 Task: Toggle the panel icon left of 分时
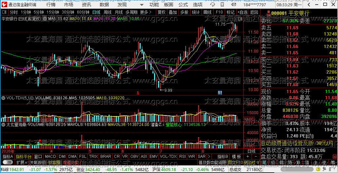tap(5, 12)
